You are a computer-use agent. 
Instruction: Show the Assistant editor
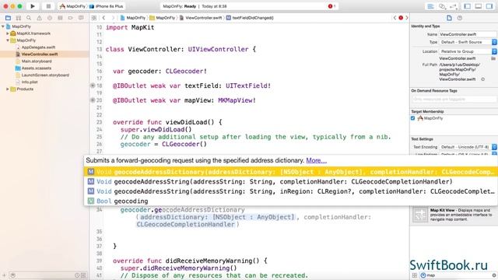442,6
